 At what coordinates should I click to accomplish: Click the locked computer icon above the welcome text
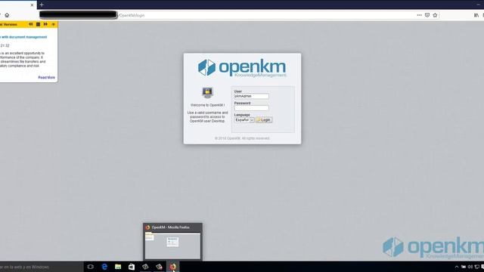pos(207,92)
